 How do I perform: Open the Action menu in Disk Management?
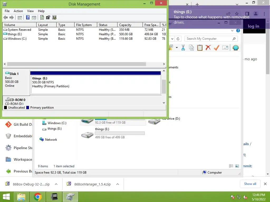[x=18, y=11]
